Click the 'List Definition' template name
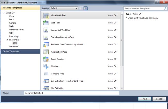This screenshot has width=168, height=109. [x=57, y=88]
